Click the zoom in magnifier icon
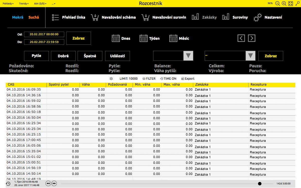The width and height of the screenshot is (301, 188). 284,4
